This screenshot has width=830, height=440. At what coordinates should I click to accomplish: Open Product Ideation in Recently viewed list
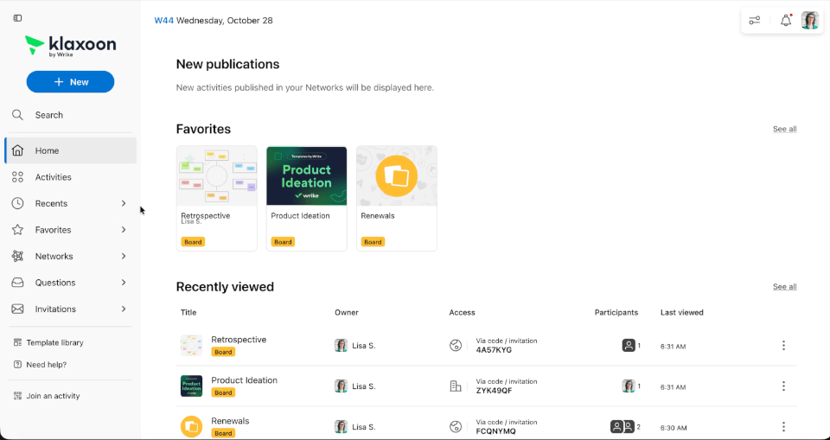pyautogui.click(x=244, y=380)
